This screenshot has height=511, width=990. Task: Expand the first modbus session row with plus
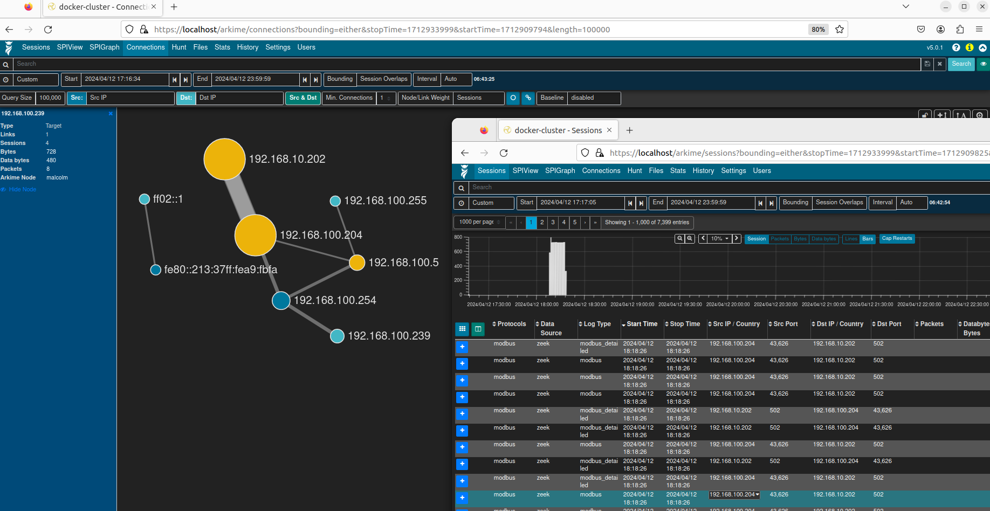pyautogui.click(x=462, y=347)
